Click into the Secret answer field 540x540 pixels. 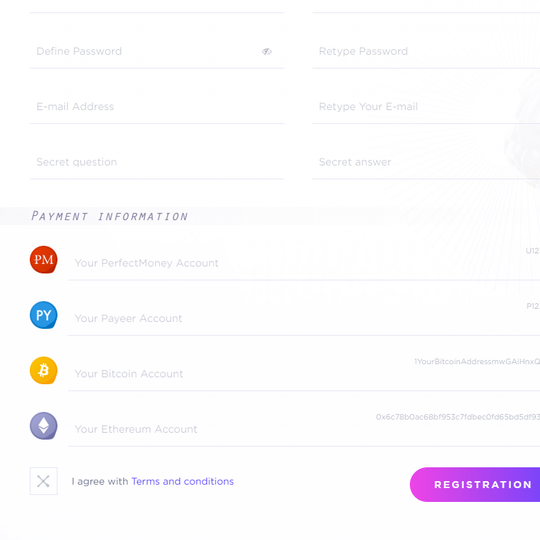[426, 162]
